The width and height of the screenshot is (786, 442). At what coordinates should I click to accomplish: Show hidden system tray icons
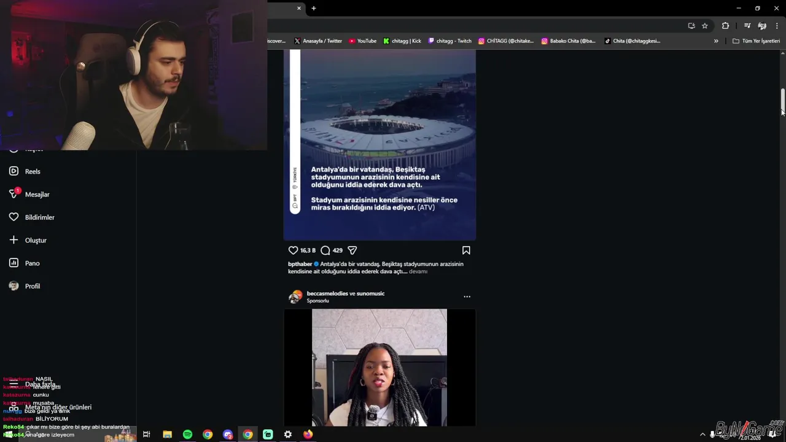tap(702, 435)
